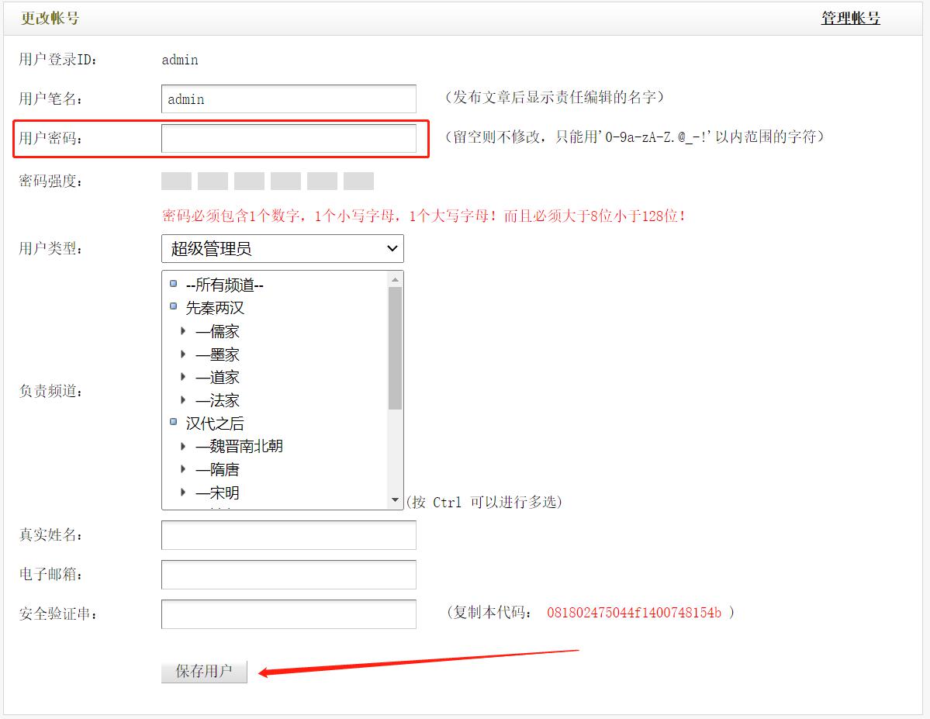Click arrow marker beside 儒家
This screenshot has width=930, height=719.
[183, 330]
